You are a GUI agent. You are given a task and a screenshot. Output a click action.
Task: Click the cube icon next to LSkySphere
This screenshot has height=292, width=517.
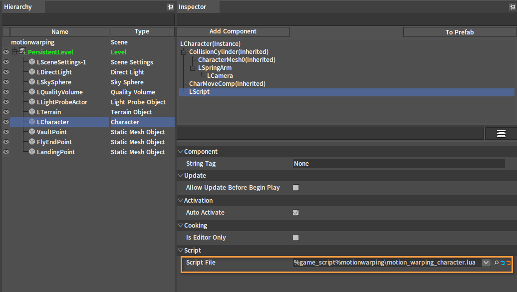pyautogui.click(x=31, y=81)
